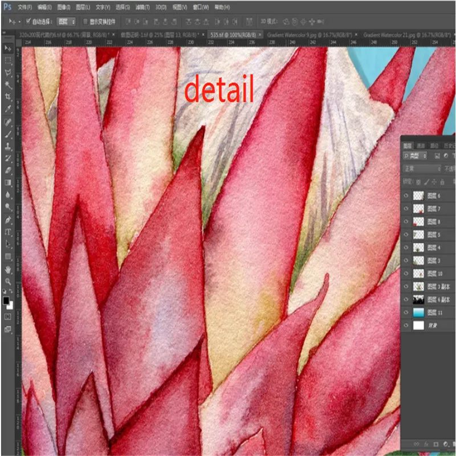
Task: Click the Auto-Align Layers icon in options bar
Action: [x=249, y=22]
